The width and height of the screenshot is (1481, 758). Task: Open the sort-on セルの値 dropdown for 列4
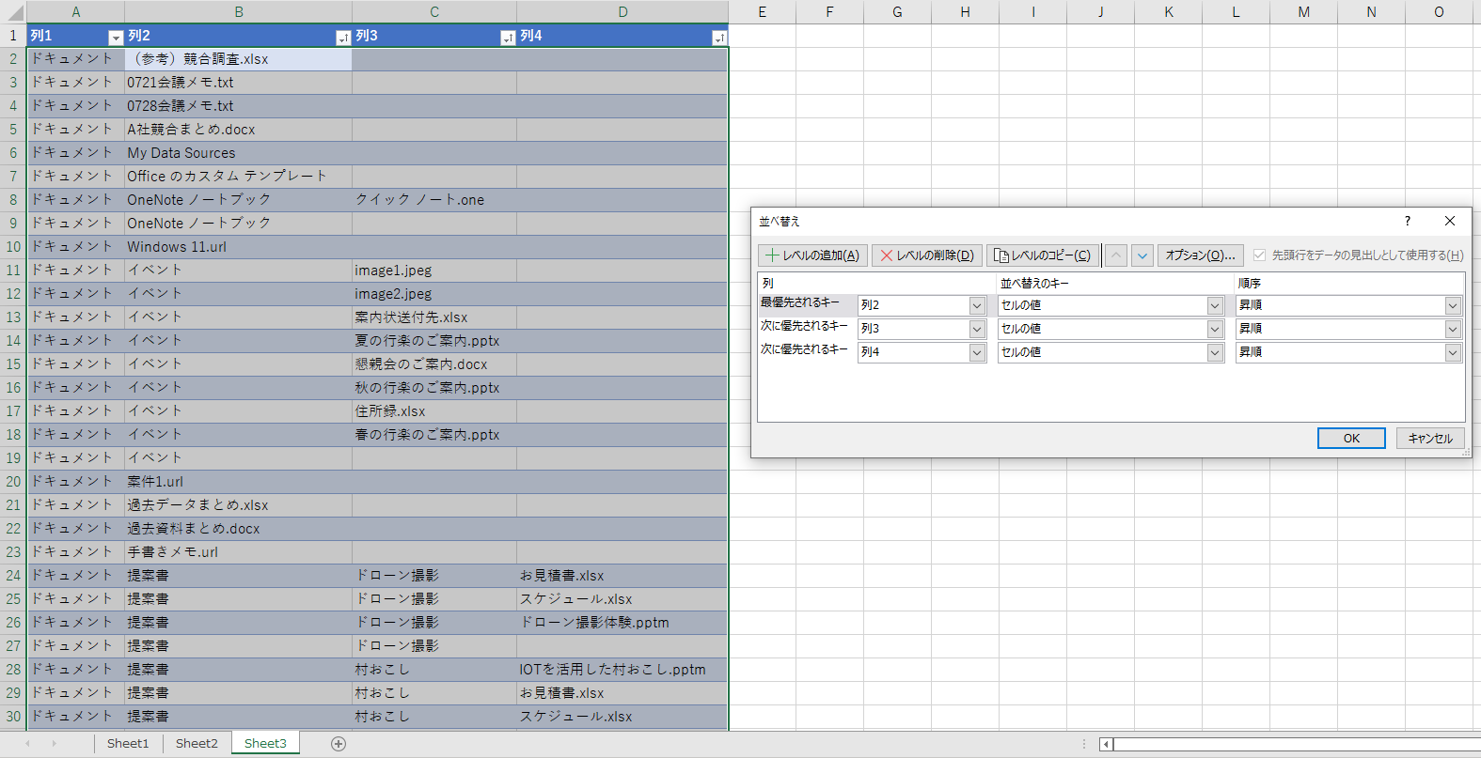pyautogui.click(x=1215, y=352)
